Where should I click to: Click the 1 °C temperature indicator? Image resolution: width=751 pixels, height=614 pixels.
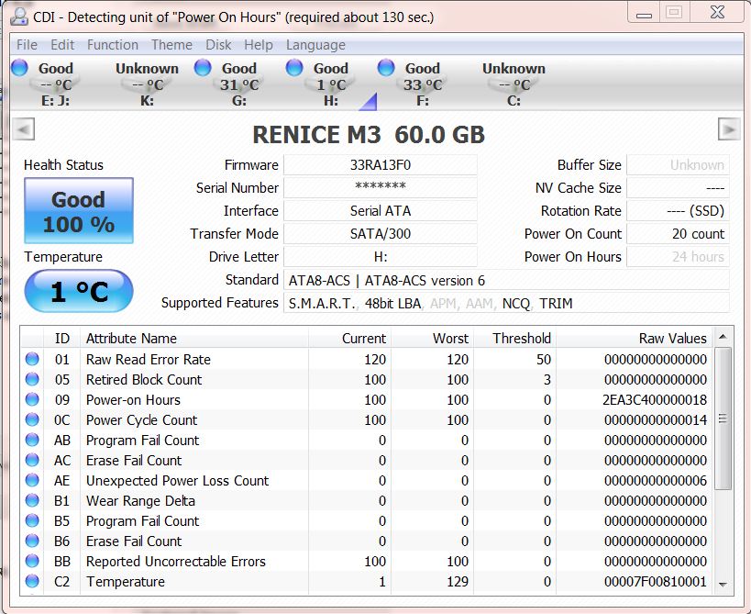click(79, 292)
